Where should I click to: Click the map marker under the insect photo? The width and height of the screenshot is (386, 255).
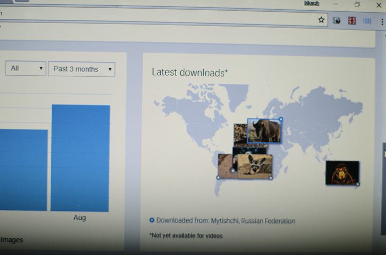coord(358,184)
